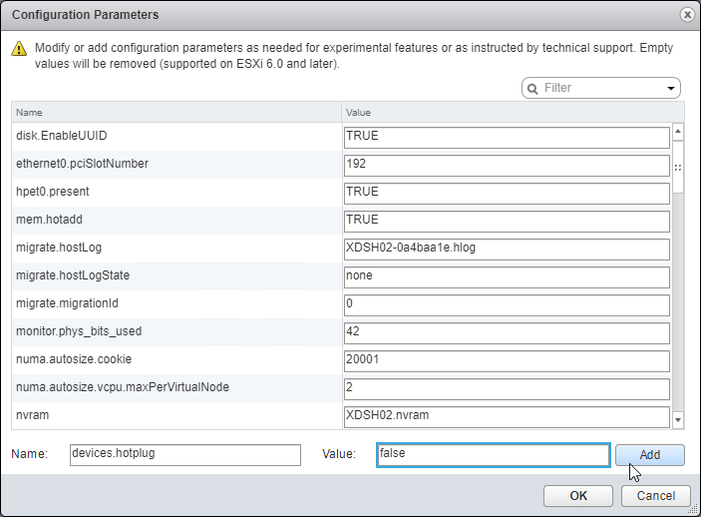The image size is (701, 517).
Task: Confirm with the OK button
Action: 578,495
